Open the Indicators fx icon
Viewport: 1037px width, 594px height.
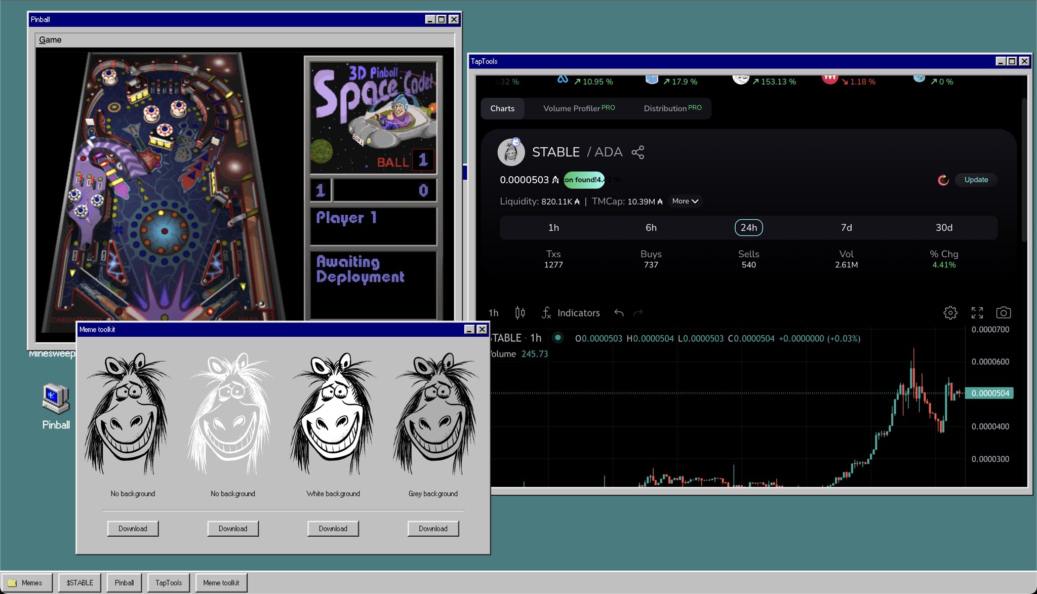tap(546, 313)
